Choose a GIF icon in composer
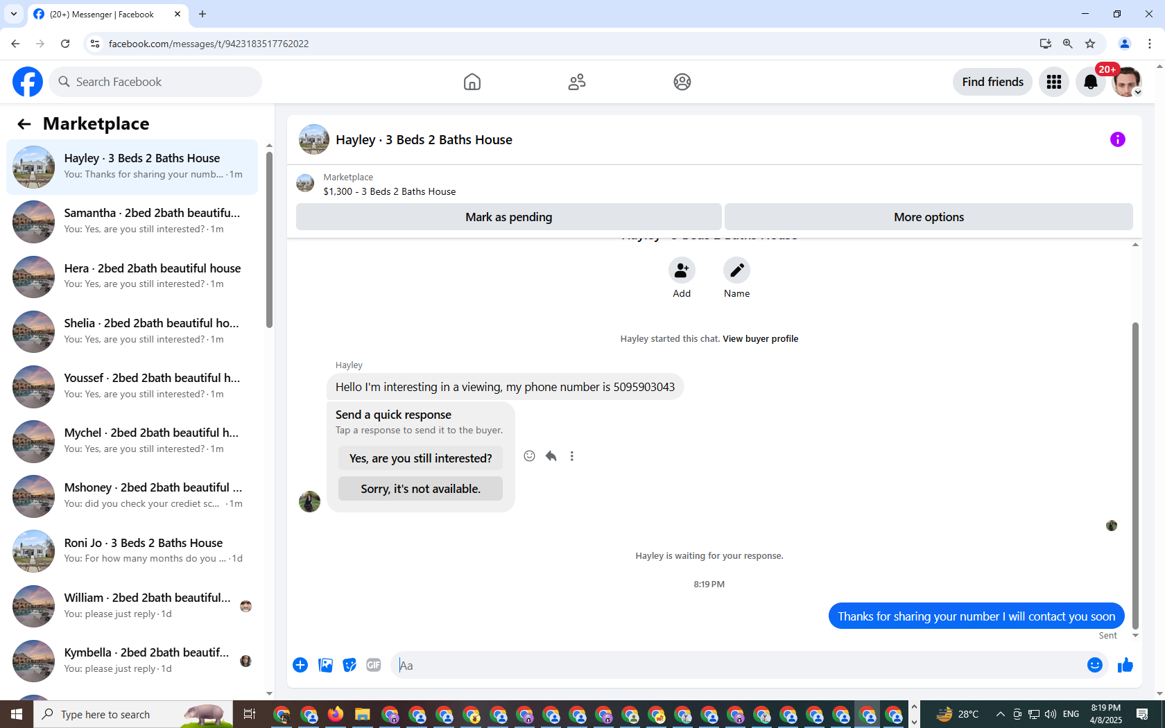This screenshot has width=1165, height=728. pyautogui.click(x=374, y=666)
